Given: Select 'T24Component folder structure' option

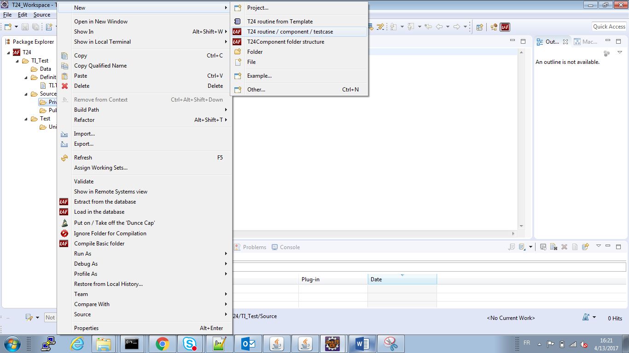Looking at the screenshot, I should [x=285, y=42].
